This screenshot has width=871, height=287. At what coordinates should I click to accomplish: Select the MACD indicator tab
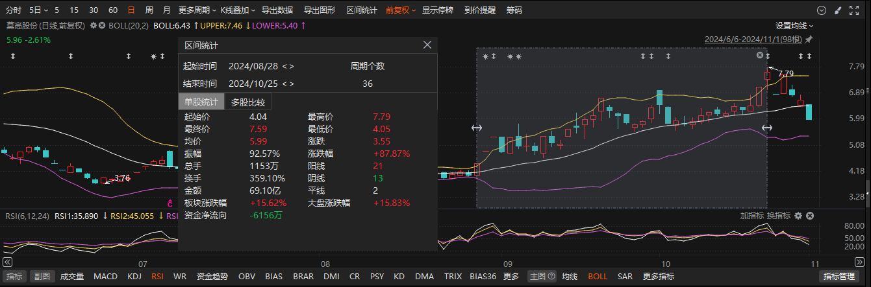click(105, 276)
